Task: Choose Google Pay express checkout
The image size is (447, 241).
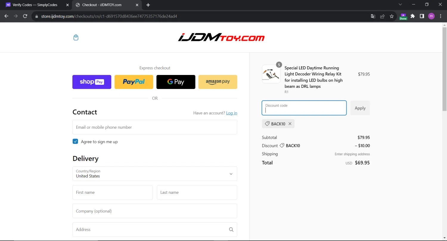Action: tap(176, 82)
